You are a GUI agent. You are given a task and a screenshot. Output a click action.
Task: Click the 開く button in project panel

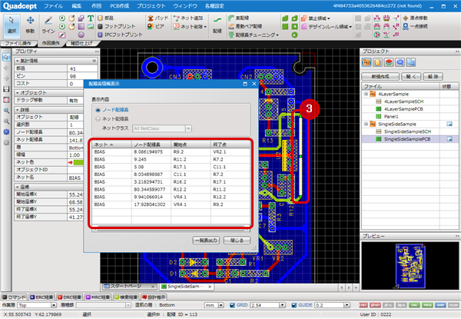[411, 76]
